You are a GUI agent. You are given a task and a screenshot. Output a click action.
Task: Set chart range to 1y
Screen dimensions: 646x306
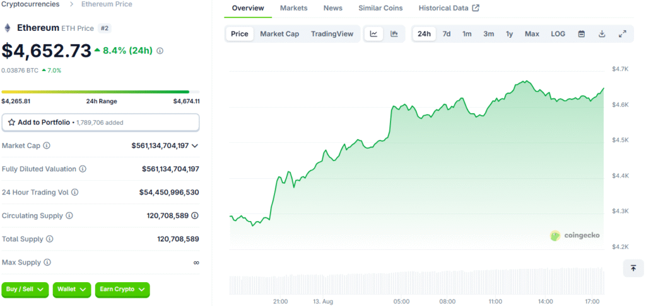click(510, 34)
